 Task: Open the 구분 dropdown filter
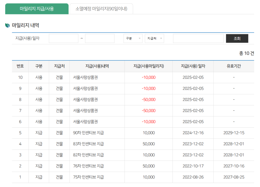point(133,38)
